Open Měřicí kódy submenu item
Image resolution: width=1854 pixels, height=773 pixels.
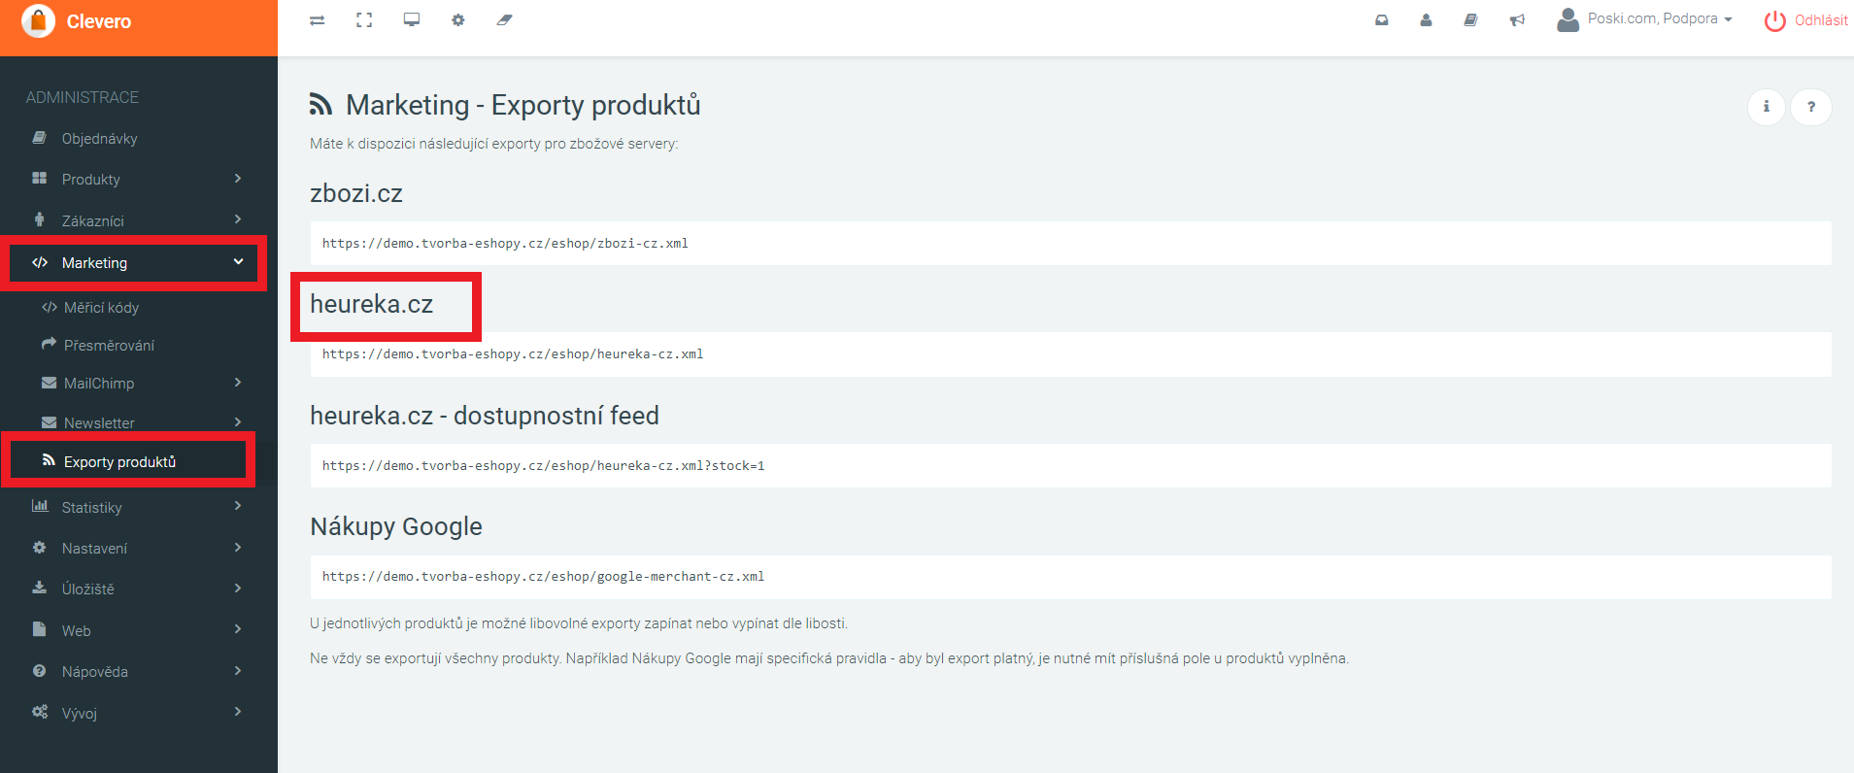coord(101,308)
